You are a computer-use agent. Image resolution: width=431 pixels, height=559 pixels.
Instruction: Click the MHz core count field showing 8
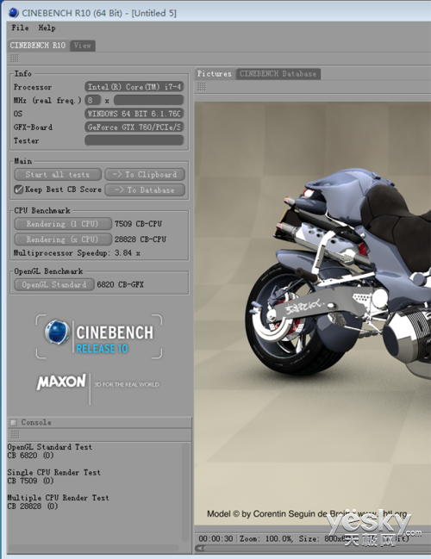coord(93,100)
